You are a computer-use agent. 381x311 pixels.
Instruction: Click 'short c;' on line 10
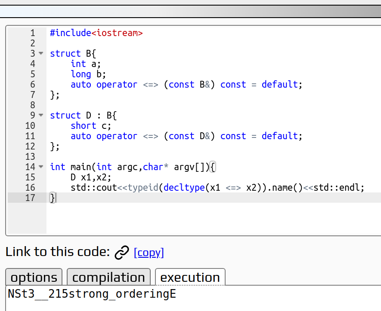pos(91,125)
